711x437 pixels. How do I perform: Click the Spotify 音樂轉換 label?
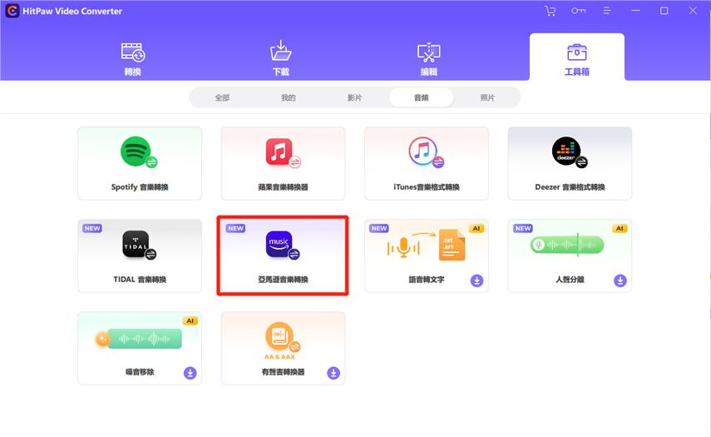click(140, 187)
